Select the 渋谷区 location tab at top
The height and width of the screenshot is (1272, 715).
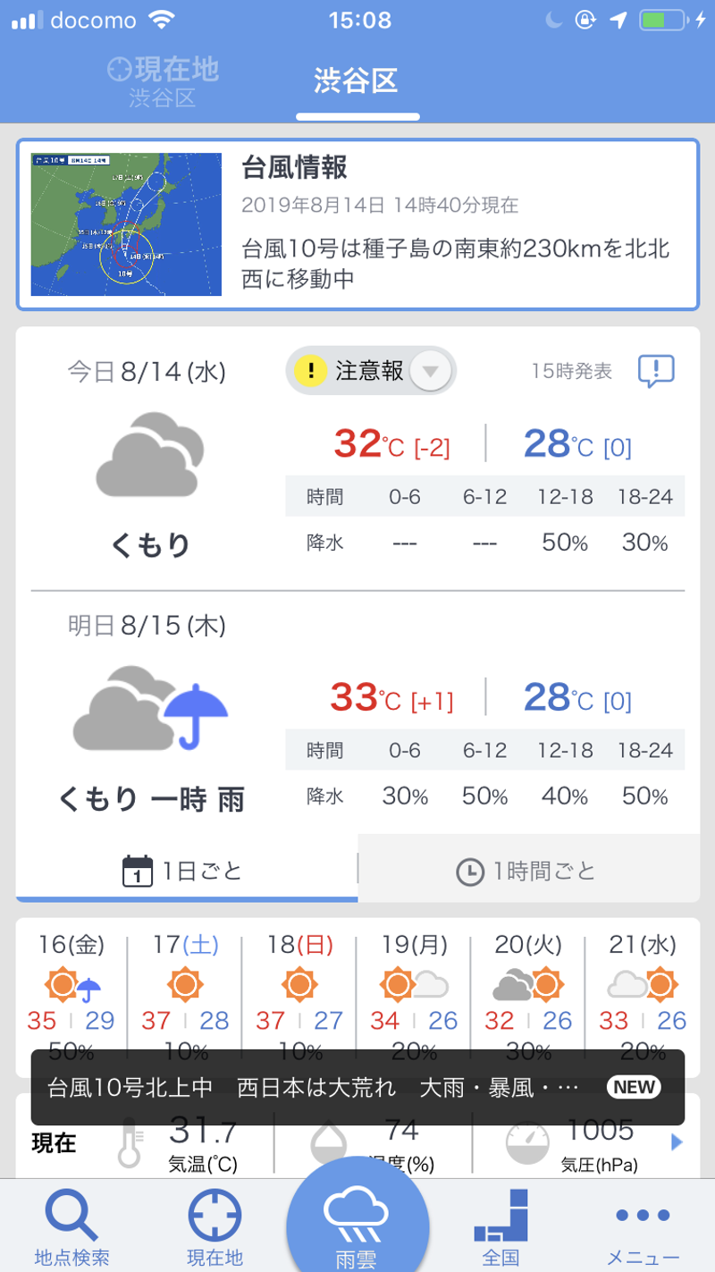[x=356, y=81]
